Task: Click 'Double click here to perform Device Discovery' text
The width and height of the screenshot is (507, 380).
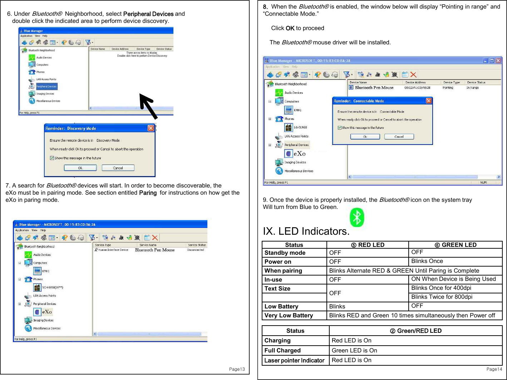Action: coord(142,56)
